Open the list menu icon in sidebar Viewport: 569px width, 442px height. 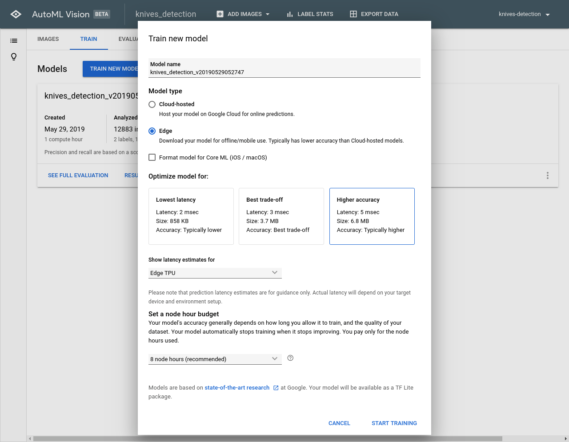(x=14, y=41)
